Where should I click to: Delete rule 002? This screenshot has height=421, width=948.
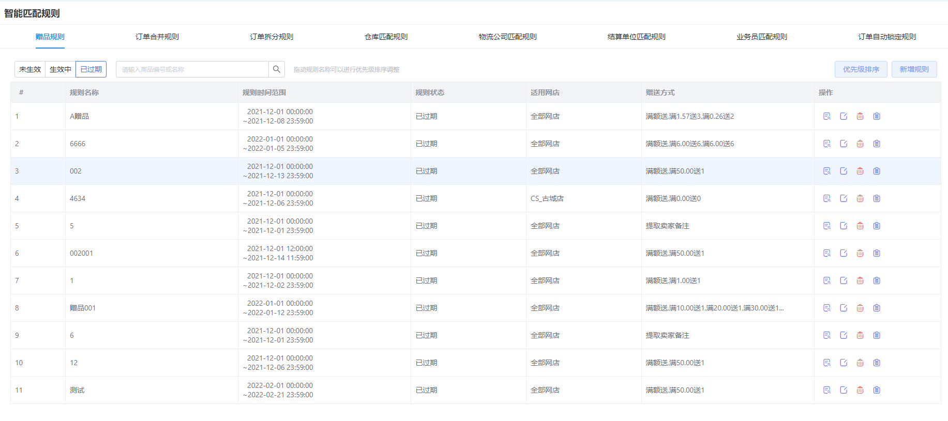tap(860, 171)
